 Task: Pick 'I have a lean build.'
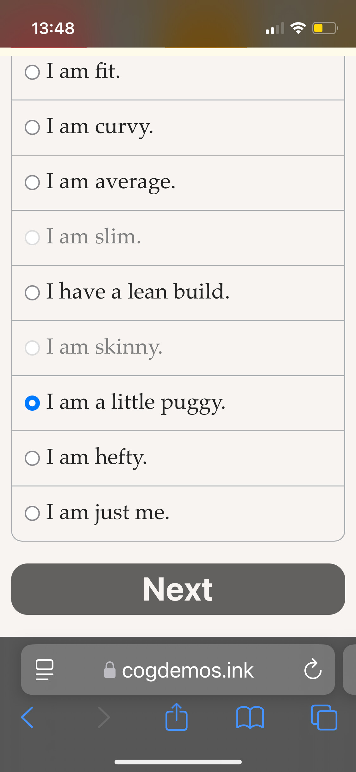click(32, 293)
